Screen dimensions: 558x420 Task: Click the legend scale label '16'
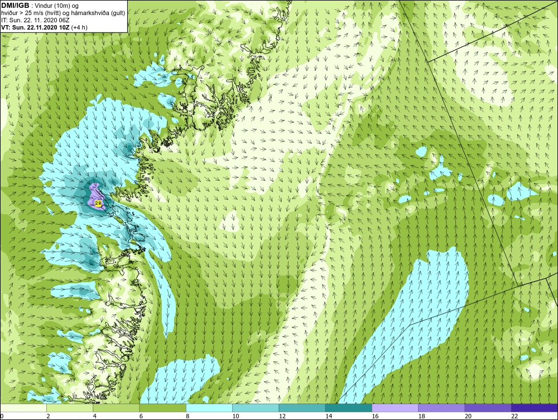pos(375,417)
